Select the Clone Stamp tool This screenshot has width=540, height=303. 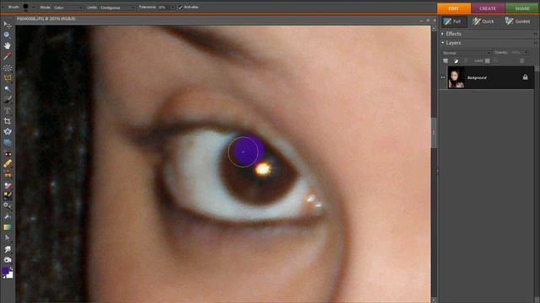(x=8, y=174)
